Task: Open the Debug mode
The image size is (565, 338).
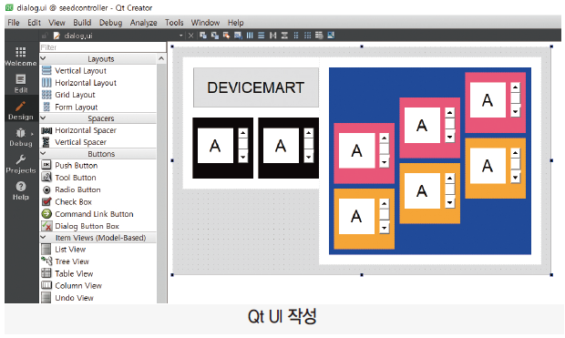Action: click(x=21, y=137)
